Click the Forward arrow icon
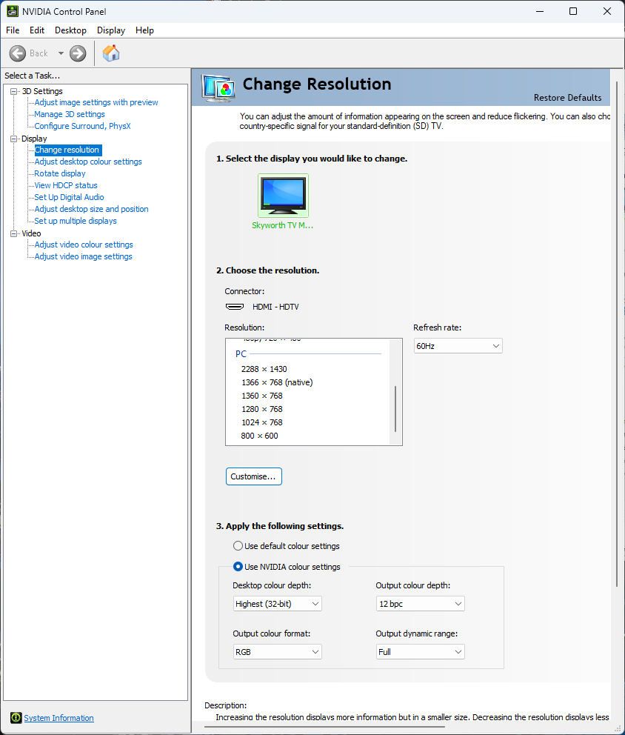The width and height of the screenshot is (625, 735). pyautogui.click(x=78, y=53)
